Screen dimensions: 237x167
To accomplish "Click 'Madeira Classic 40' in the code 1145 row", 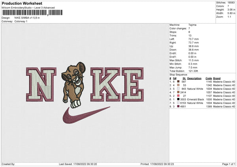I will (224, 82).
